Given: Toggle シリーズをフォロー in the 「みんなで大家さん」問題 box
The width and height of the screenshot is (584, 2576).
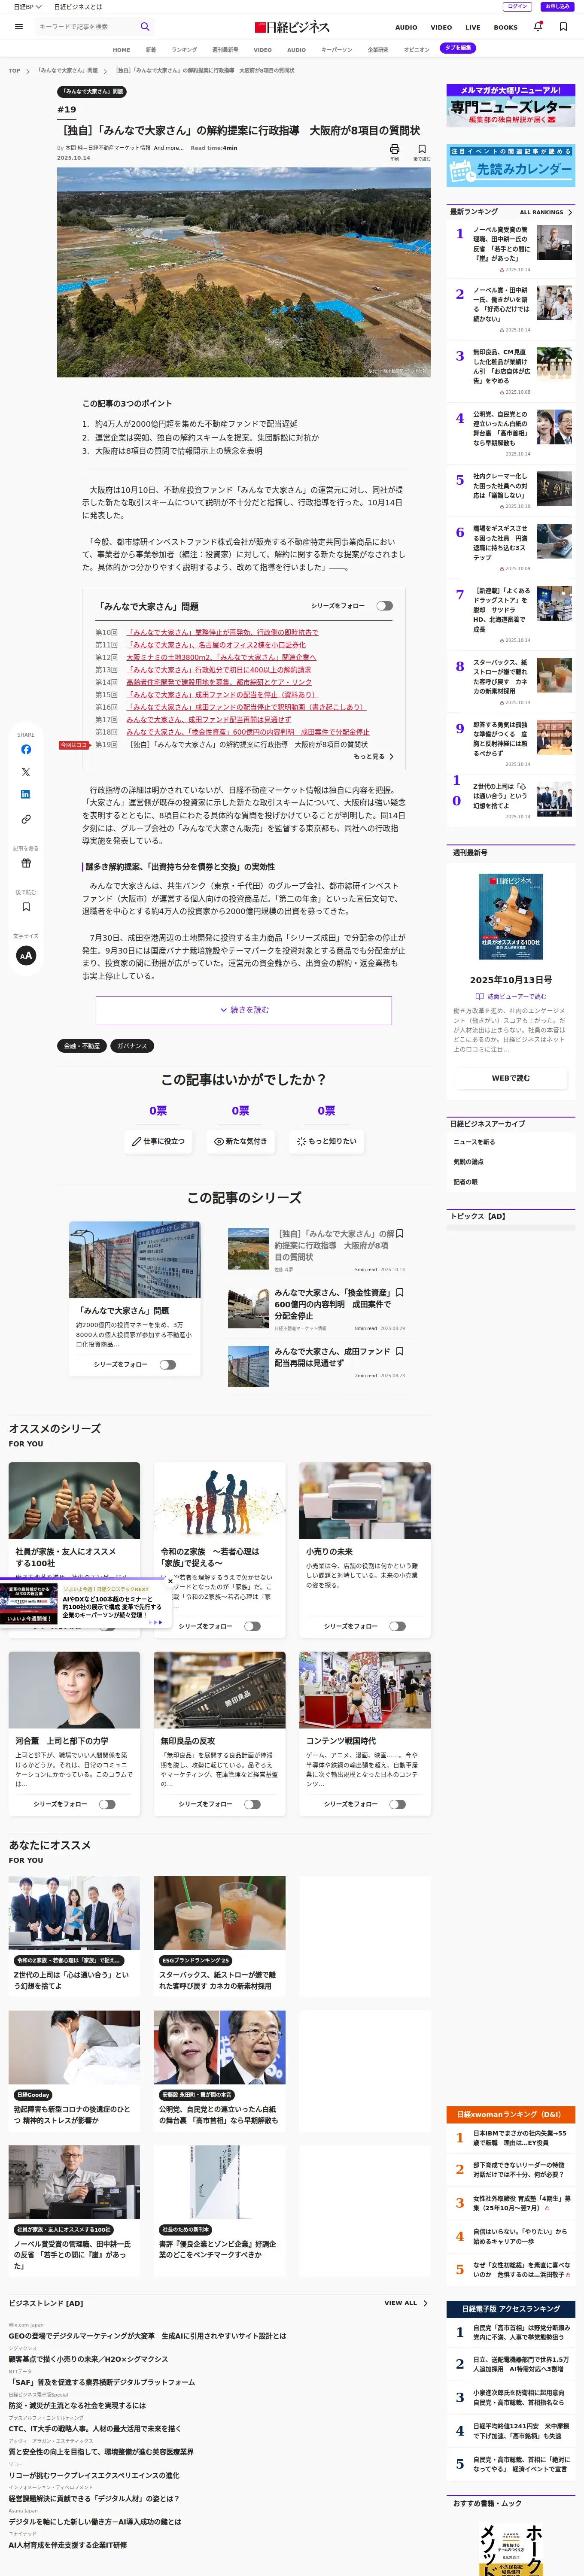Looking at the screenshot, I should tap(385, 606).
